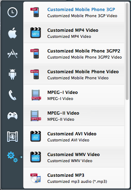
Task: Select the Apple devices category
Action: pos(12,33)
